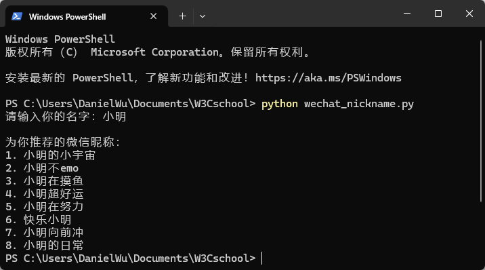485x270 pixels.
Task: Click the python command text
Action: coord(280,104)
